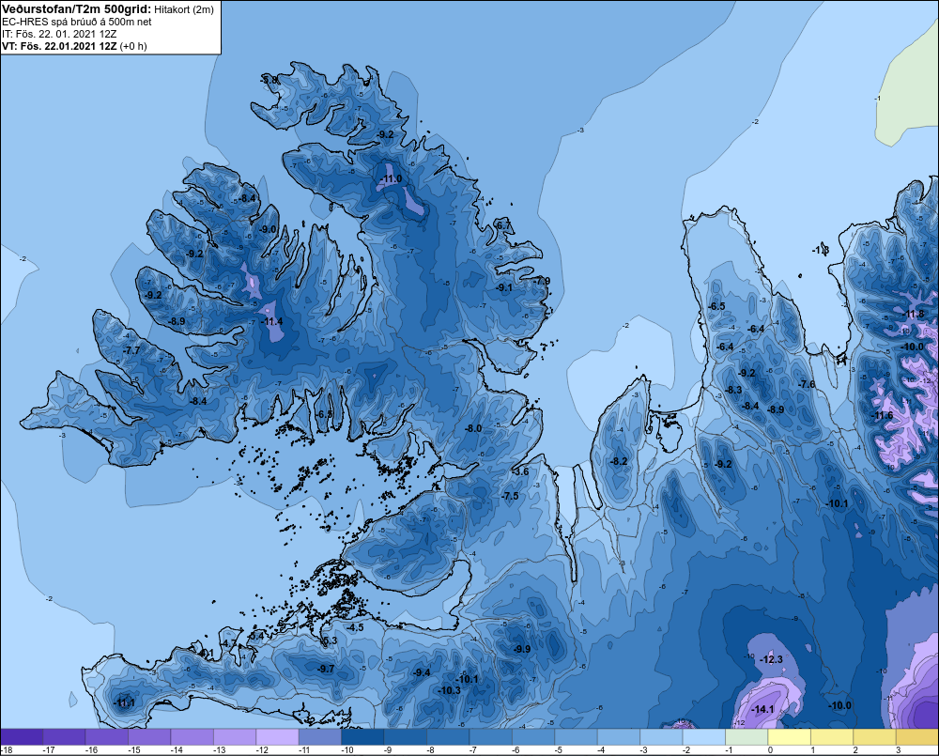Click the -9.7 temperature value on the map
Viewport: 939px width, 756px height.
coord(326,669)
